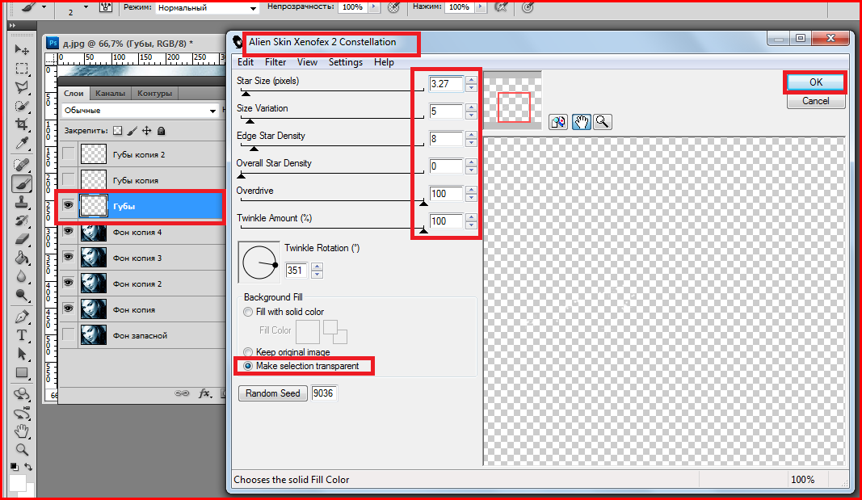
Task: Open the brush preset picker arrow
Action: coord(86,7)
